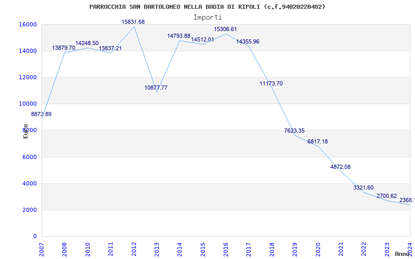Image resolution: width=415 pixels, height=259 pixels.
Task: Click x-axis year 2023
Action: 387,249
